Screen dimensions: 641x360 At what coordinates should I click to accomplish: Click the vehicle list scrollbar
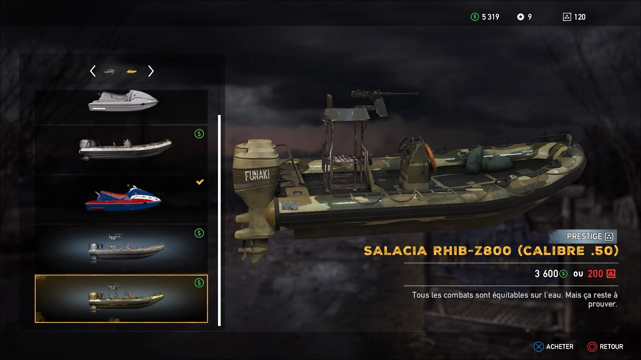[x=219, y=220]
